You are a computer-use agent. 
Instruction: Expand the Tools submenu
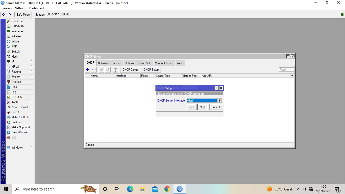point(32,102)
